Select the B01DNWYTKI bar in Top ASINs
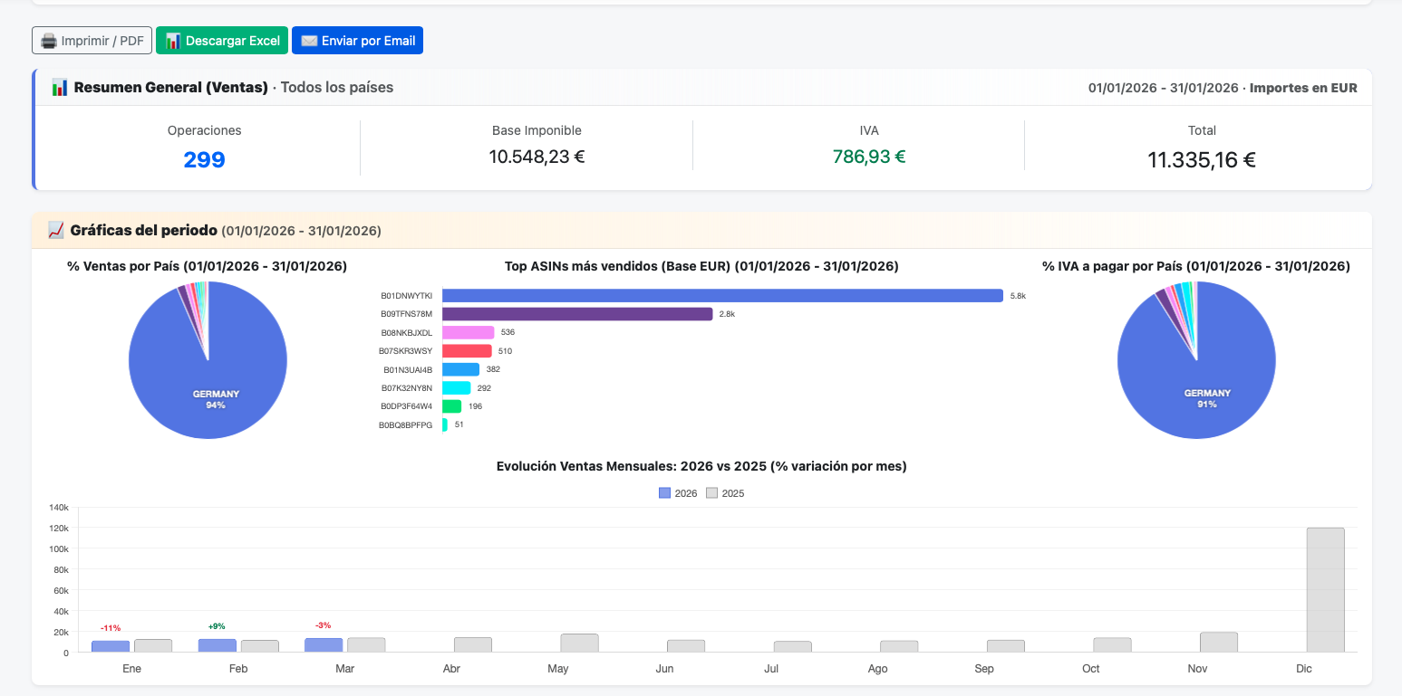This screenshot has height=696, width=1402. tap(722, 296)
